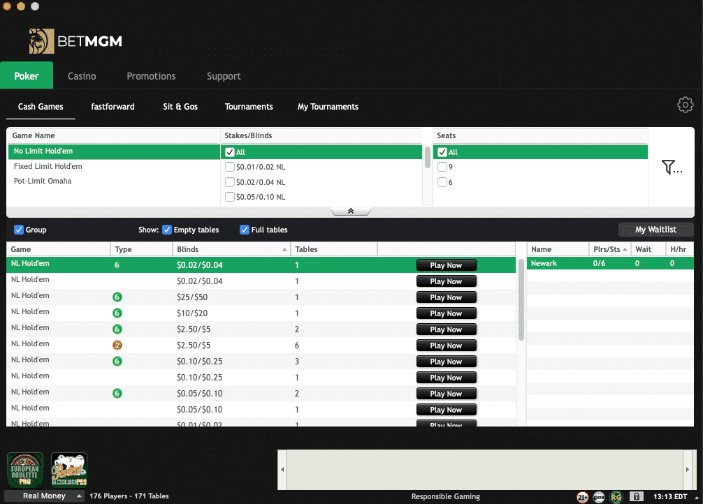Uncheck All in Stakes/Blinds filter
The width and height of the screenshot is (703, 504).
coord(230,152)
